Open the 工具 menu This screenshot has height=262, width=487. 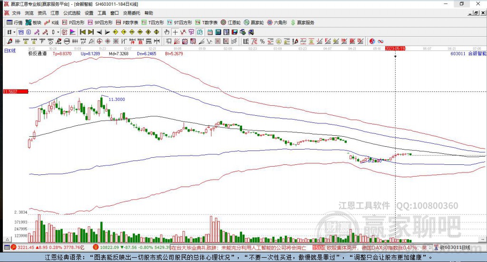coord(102,13)
